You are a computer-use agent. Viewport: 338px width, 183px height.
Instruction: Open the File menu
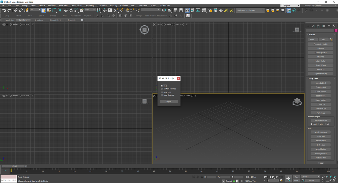point(3,6)
